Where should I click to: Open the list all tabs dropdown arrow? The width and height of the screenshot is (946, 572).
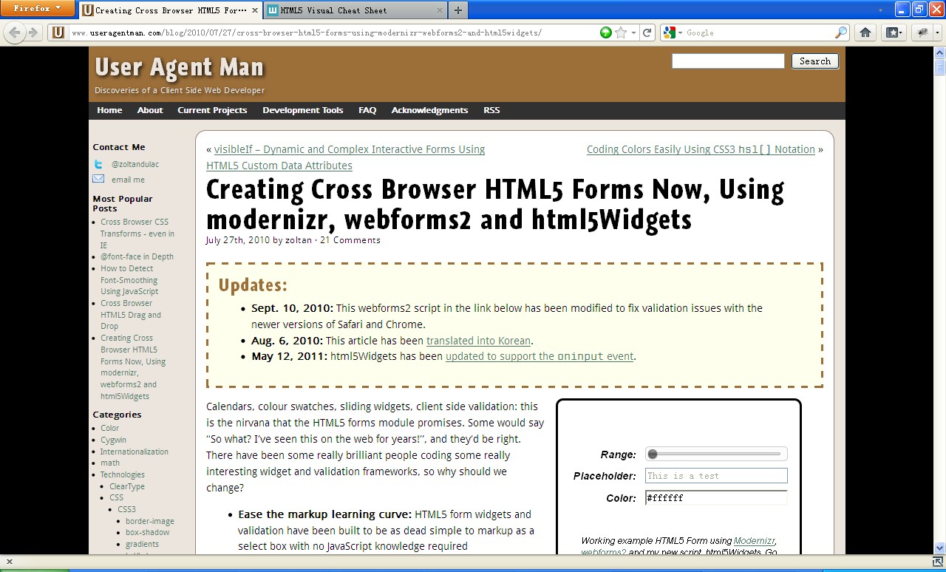pyautogui.click(x=880, y=10)
